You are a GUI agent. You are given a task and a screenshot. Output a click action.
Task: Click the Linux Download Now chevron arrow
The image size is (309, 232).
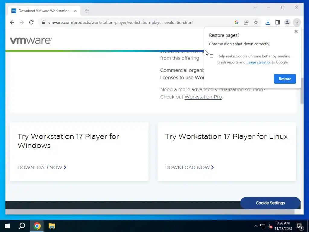[x=212, y=167]
